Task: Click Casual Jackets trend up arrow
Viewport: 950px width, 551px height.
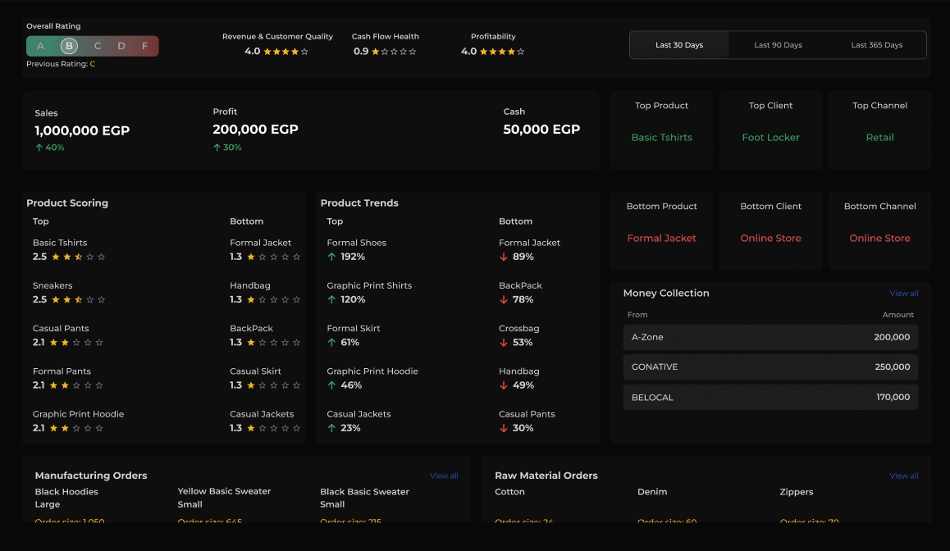Action: (x=331, y=428)
